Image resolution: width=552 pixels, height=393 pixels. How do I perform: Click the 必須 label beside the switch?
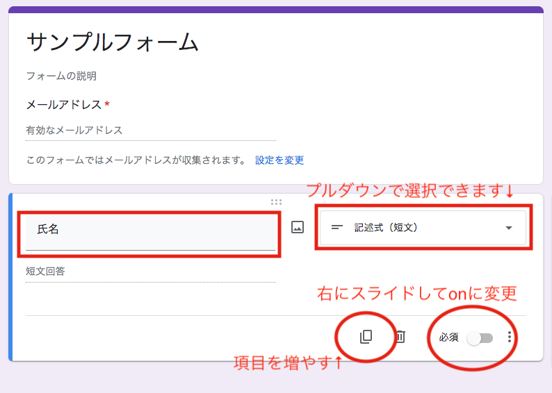(x=448, y=337)
